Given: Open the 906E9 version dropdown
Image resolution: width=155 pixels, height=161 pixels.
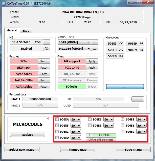Looking at the screenshot, I should (108, 119).
